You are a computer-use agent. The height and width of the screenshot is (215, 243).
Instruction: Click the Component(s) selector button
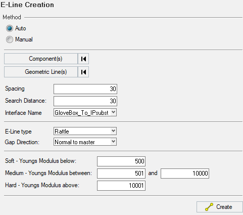pos(41,59)
